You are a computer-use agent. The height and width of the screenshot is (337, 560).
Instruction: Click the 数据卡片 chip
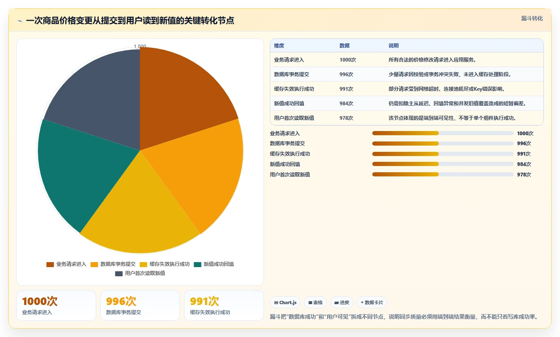click(372, 302)
